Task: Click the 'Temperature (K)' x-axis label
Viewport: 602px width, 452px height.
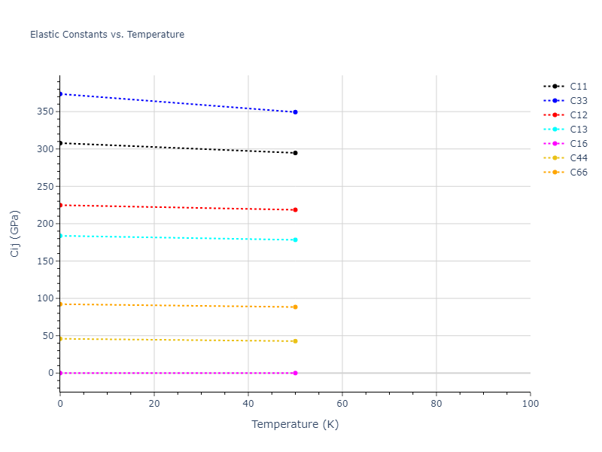Action: pyautogui.click(x=295, y=424)
